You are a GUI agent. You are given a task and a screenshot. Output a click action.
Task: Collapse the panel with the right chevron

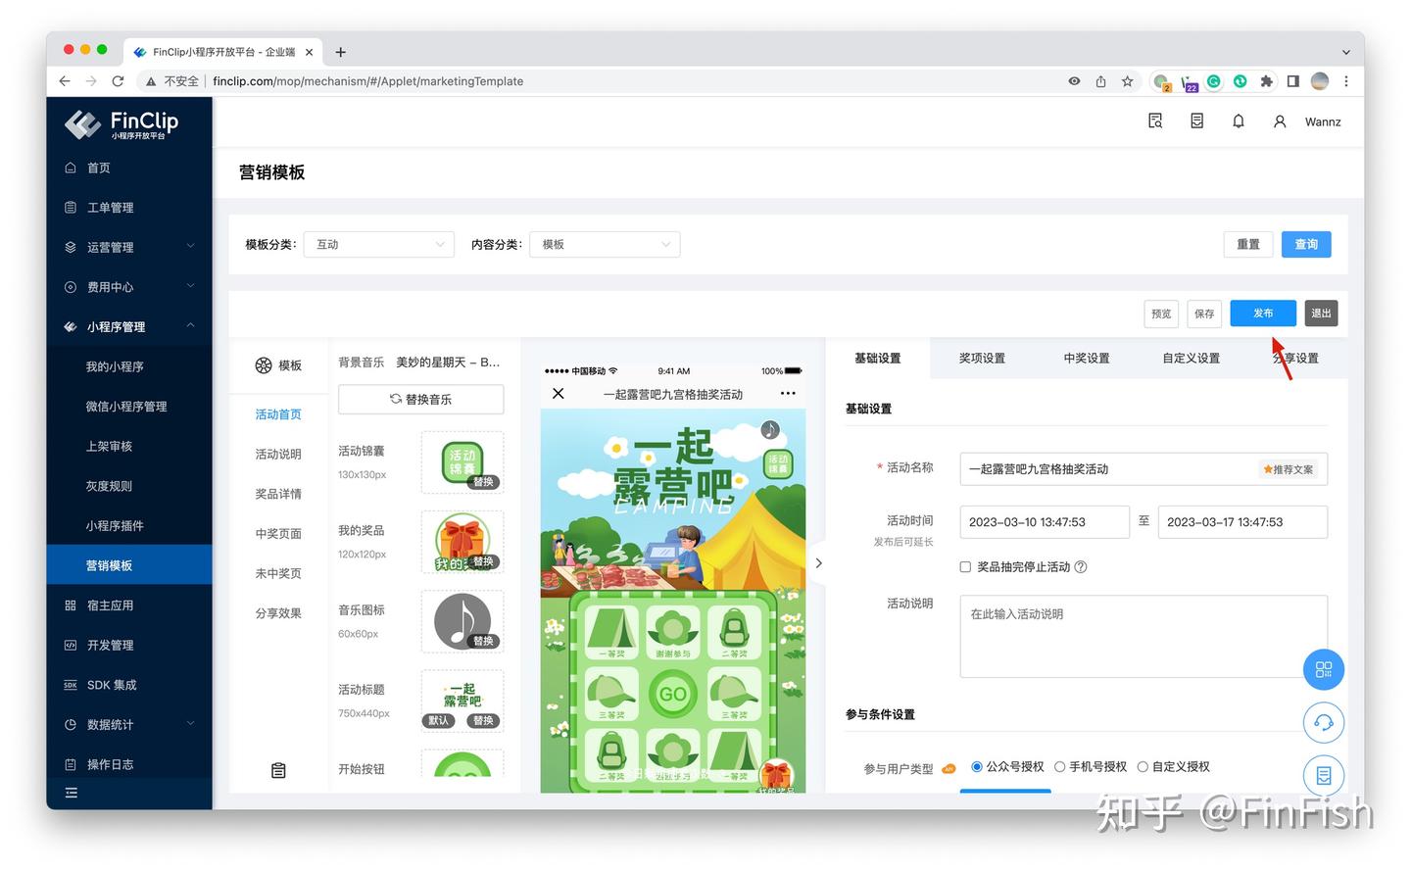819,563
